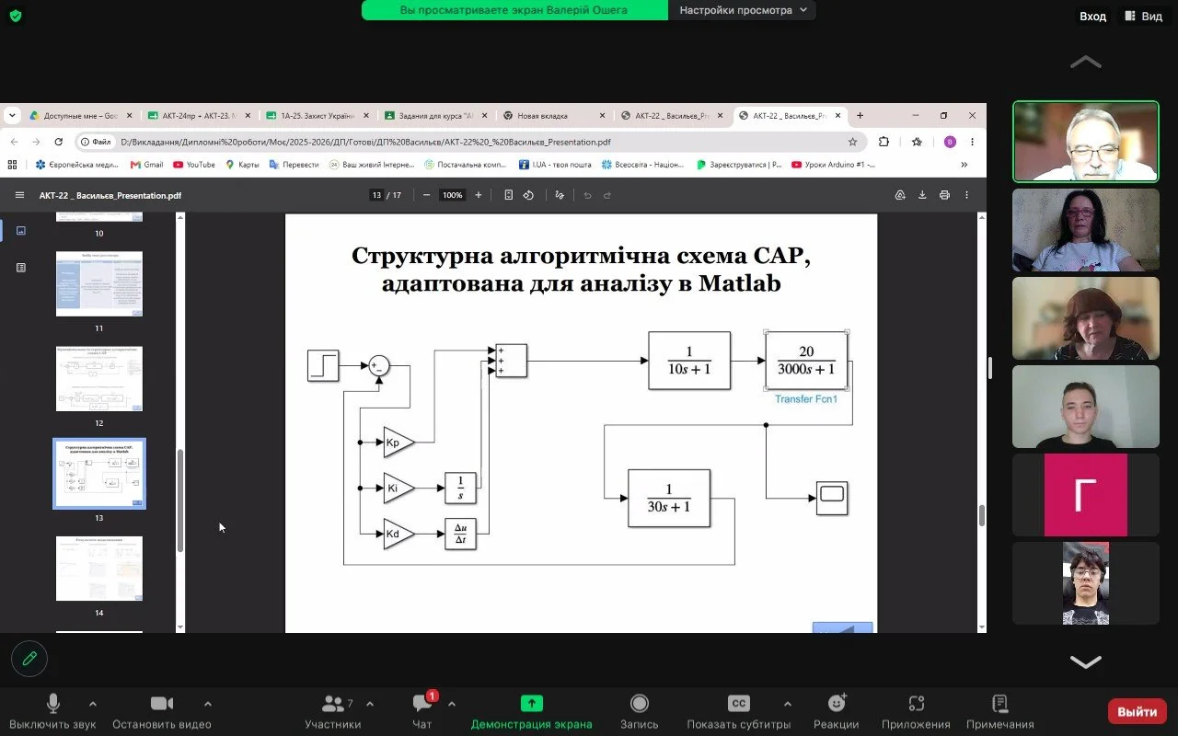Open a new Chrome tab with plus
This screenshot has width=1178, height=736.
(860, 116)
